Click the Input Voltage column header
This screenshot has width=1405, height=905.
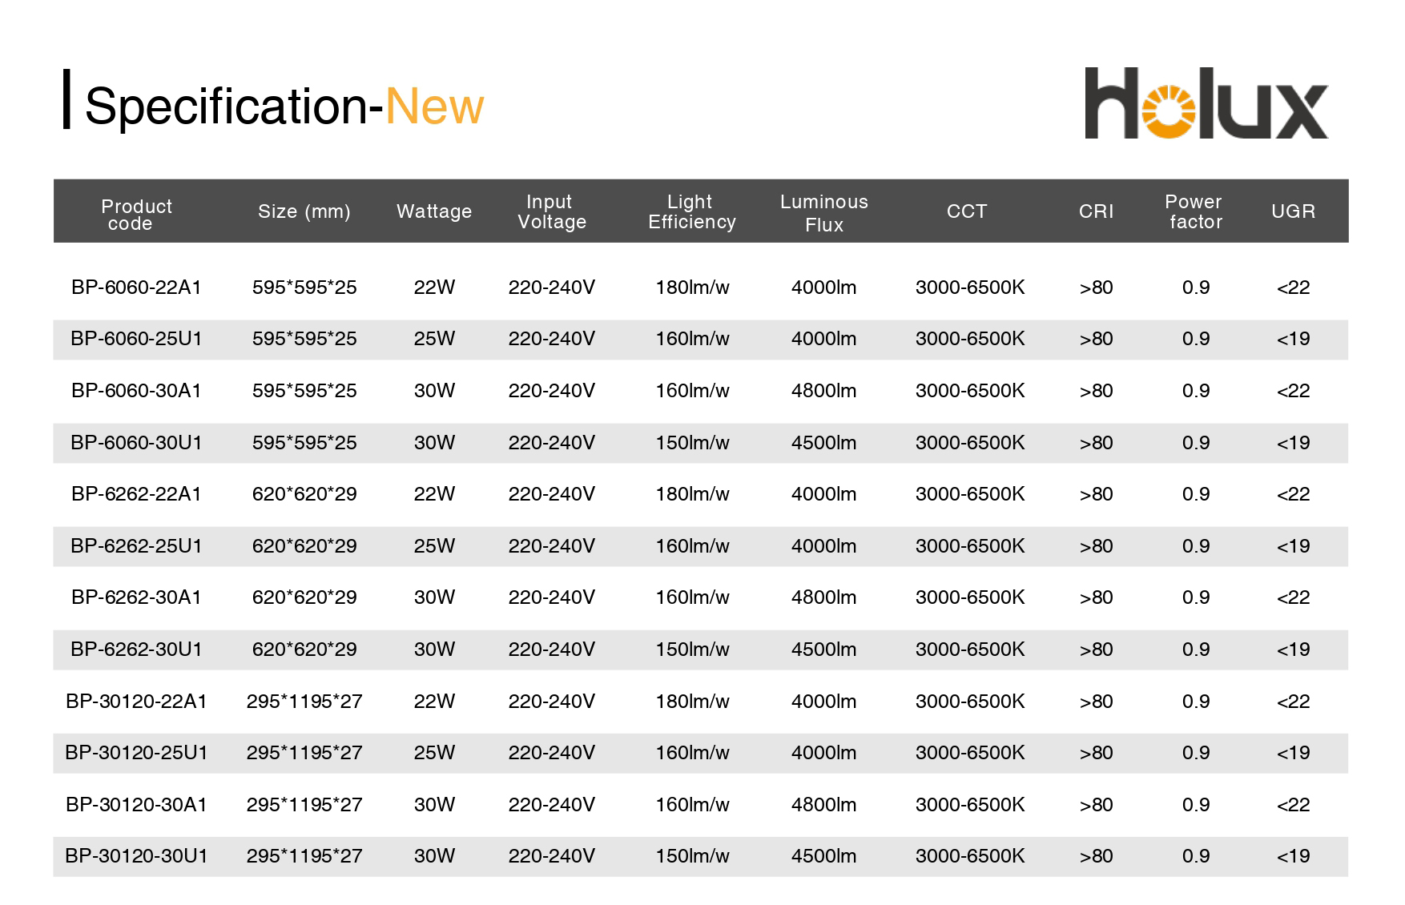551,211
